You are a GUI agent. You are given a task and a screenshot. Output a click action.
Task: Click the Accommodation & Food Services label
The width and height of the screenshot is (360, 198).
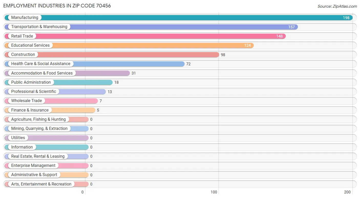[x=42, y=73]
